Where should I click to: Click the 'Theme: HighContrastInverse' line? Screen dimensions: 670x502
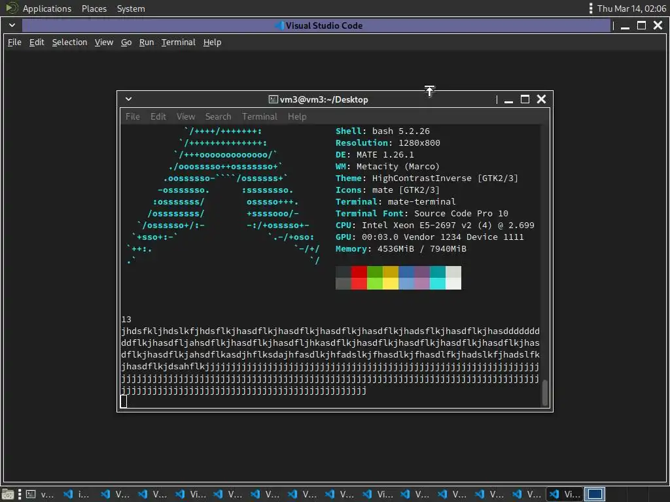coord(427,178)
